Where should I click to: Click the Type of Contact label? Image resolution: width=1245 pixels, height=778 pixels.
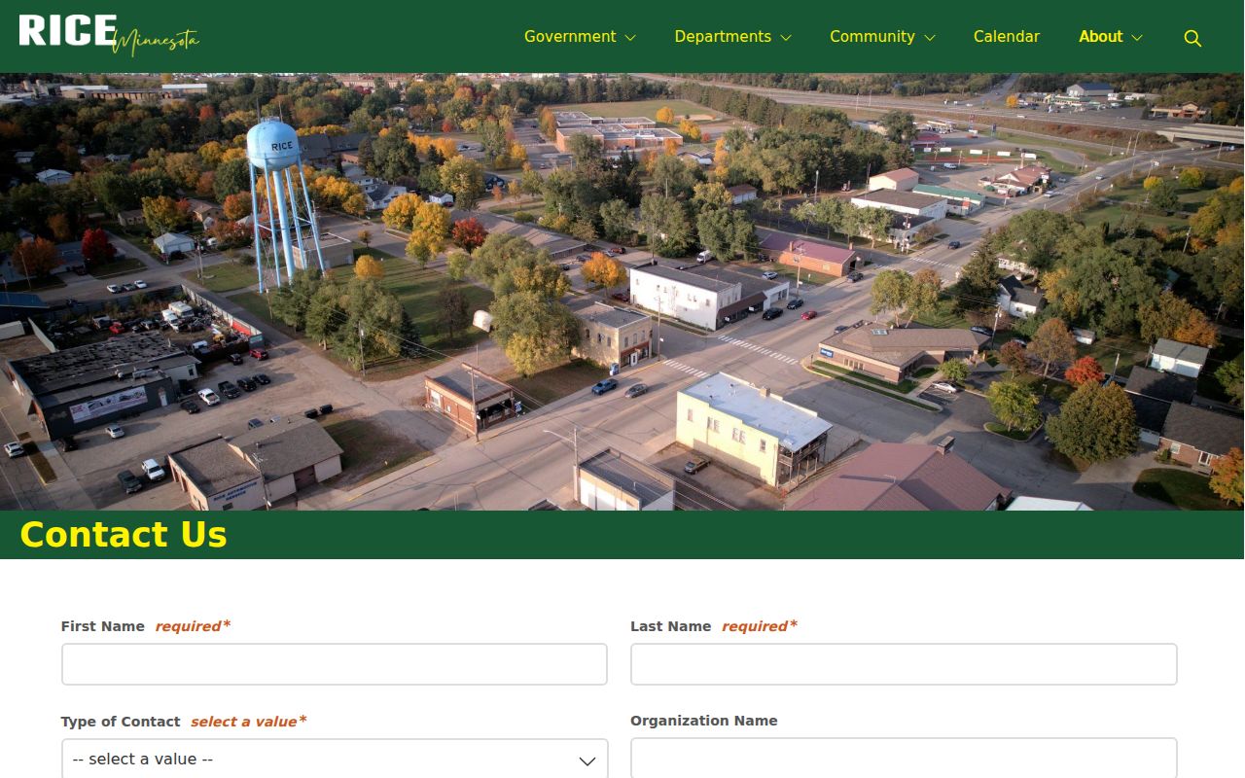(121, 722)
